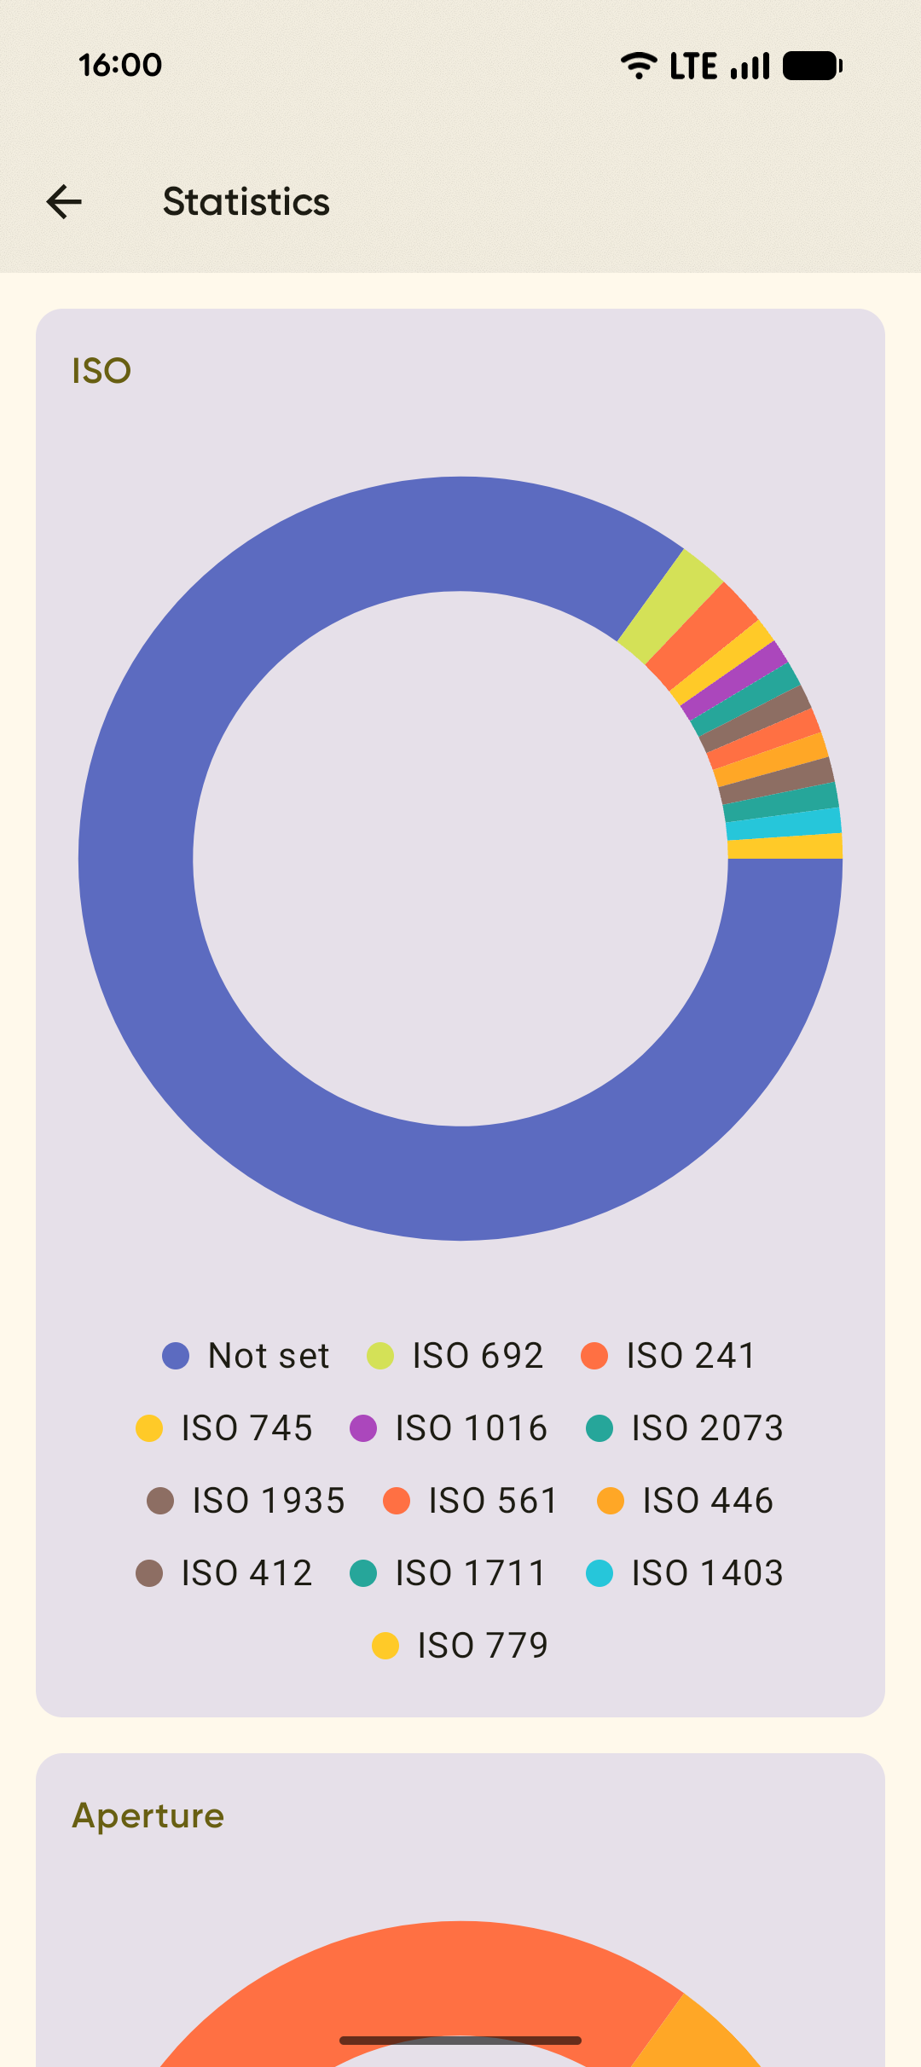Tap the cellular signal bars icon
Screen dimensions: 921x2067
750,66
